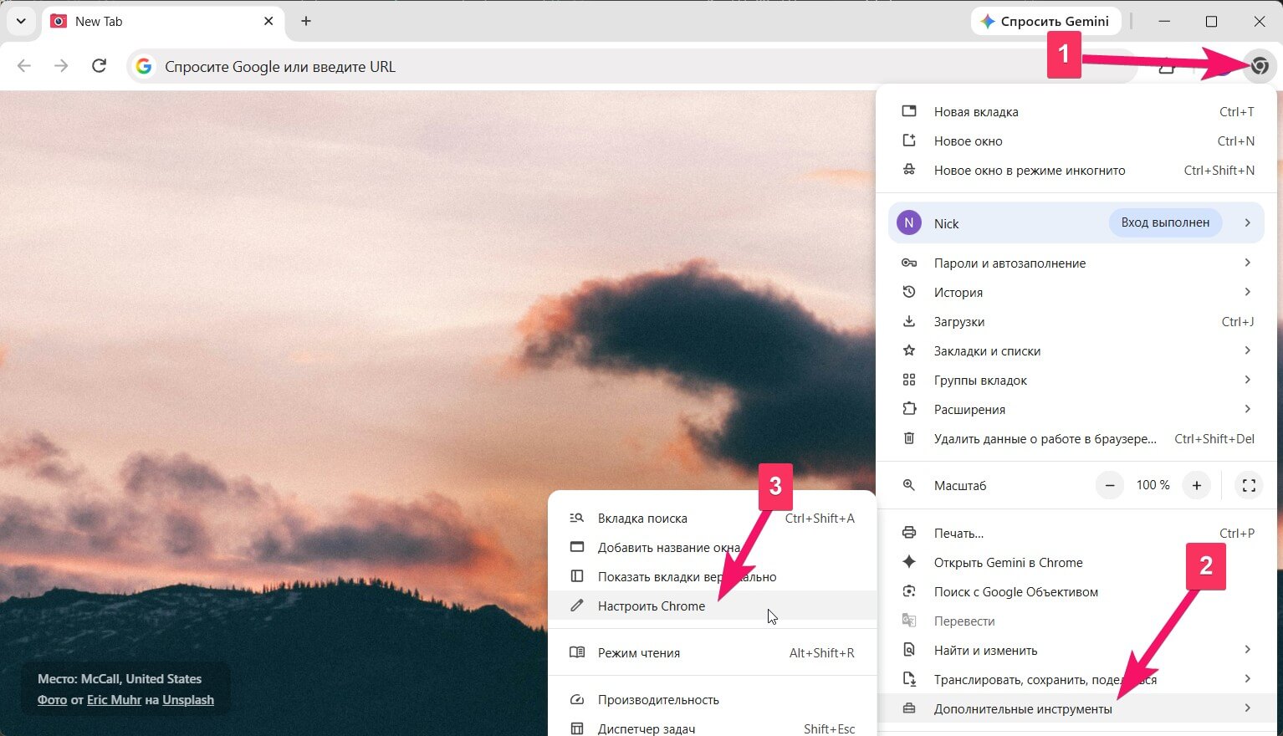1283x736 pixels.
Task: Select Открыть Gemini в Chrome
Action: 1076,563
